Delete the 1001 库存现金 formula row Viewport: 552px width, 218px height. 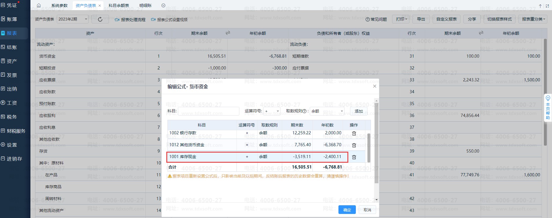tap(354, 157)
